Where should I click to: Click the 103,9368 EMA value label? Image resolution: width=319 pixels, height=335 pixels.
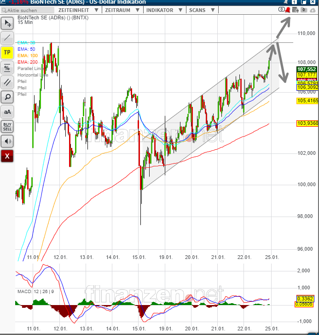(307, 123)
